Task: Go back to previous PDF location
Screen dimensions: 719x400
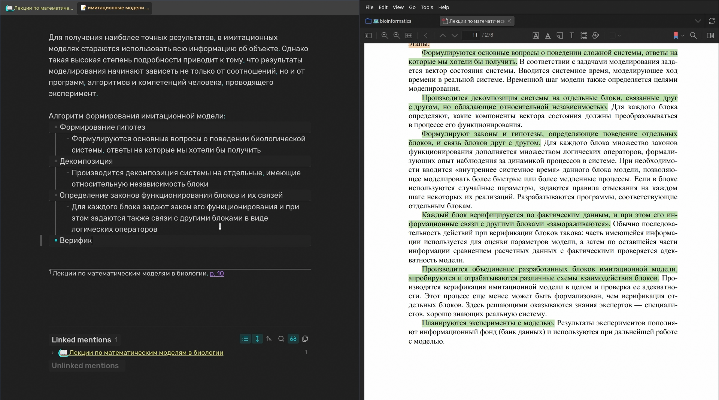Action: (426, 36)
